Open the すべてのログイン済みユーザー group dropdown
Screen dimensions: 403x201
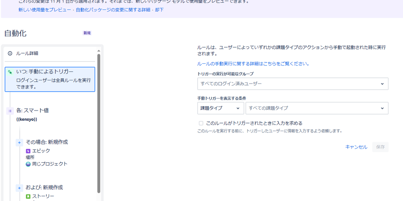293,84
